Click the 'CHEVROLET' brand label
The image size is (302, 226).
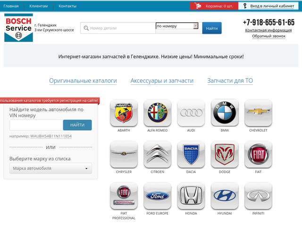(258, 130)
